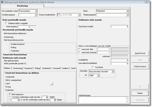The height and width of the screenshot is (107, 152).
Task: Click the Export Excel button
Action: pyautogui.click(x=140, y=53)
